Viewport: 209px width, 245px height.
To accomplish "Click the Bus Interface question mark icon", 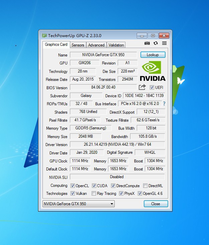I will coord(164,104).
